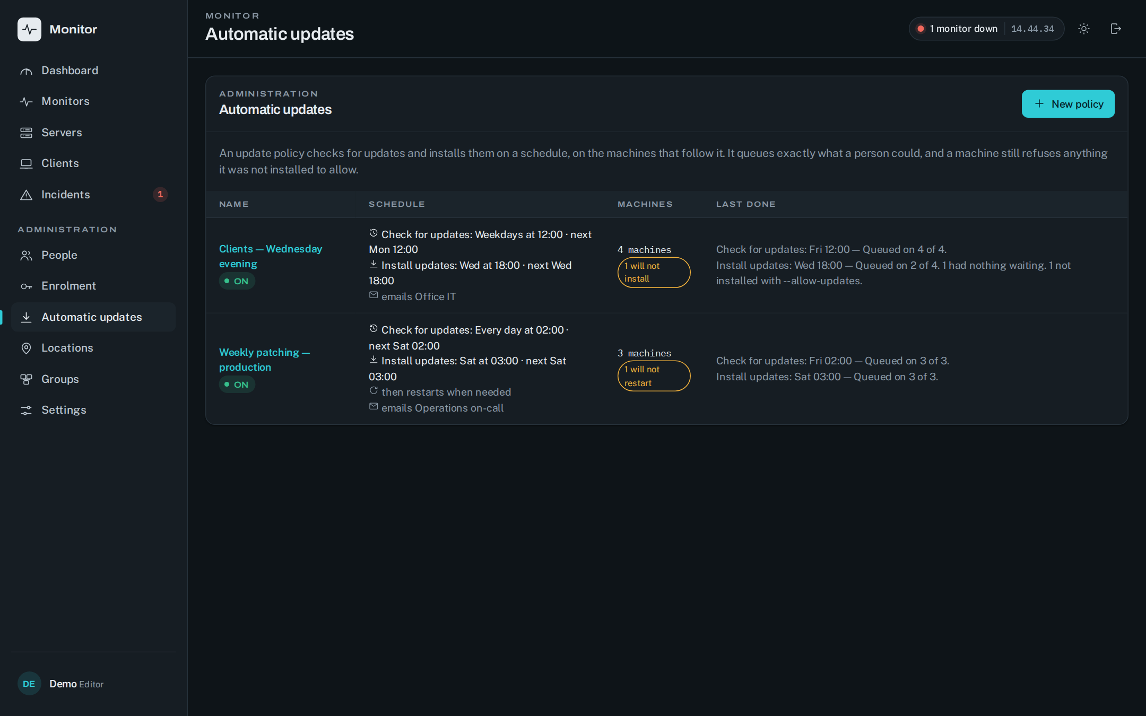Viewport: 1146px width, 716px height.
Task: Click the Name column header
Action: 234,204
